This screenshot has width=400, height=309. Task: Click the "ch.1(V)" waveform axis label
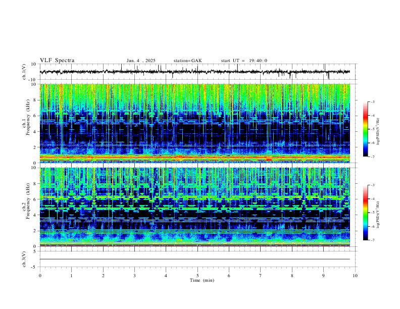(x=24, y=72)
